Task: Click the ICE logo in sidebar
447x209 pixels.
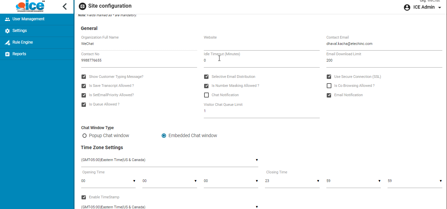Action: click(x=30, y=6)
